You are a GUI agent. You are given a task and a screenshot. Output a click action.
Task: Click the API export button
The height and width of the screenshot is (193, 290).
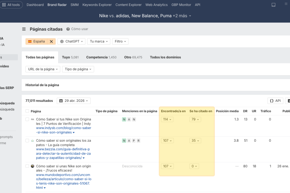point(275,101)
